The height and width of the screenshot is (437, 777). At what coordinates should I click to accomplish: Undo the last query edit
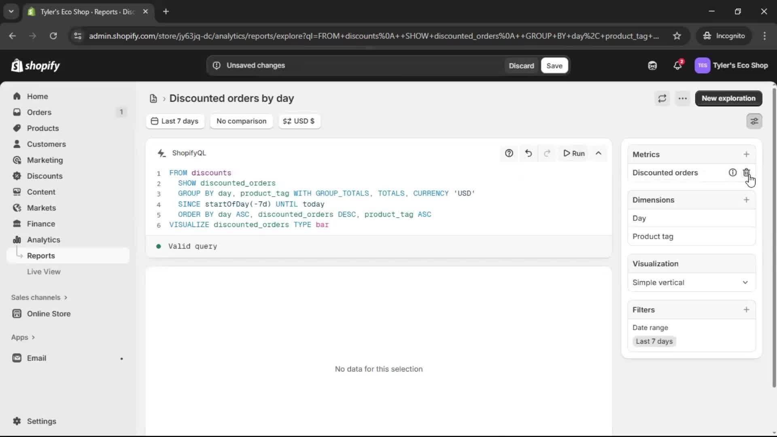tap(529, 153)
